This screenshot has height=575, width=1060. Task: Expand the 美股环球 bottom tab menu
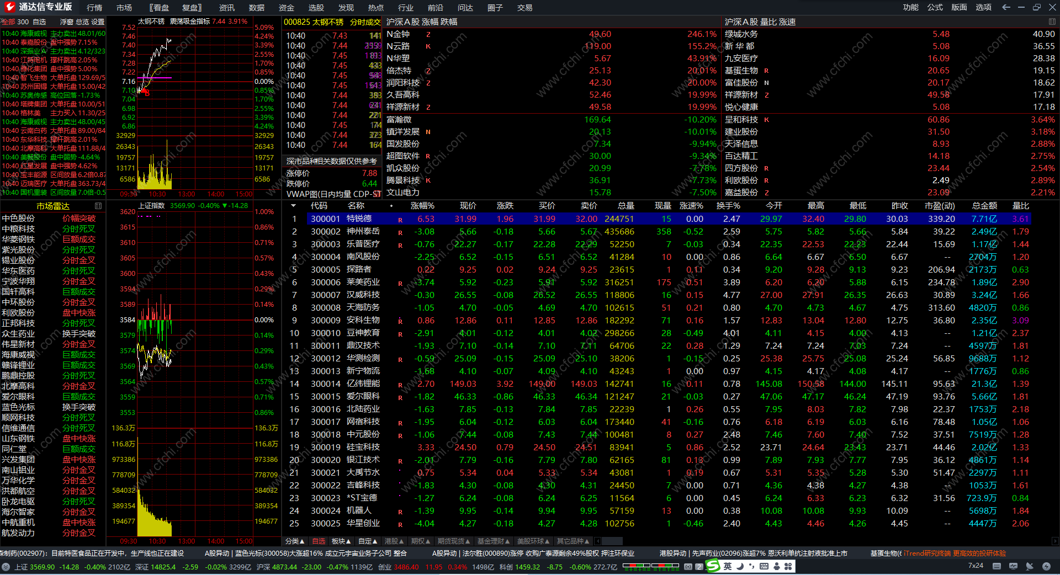point(533,541)
